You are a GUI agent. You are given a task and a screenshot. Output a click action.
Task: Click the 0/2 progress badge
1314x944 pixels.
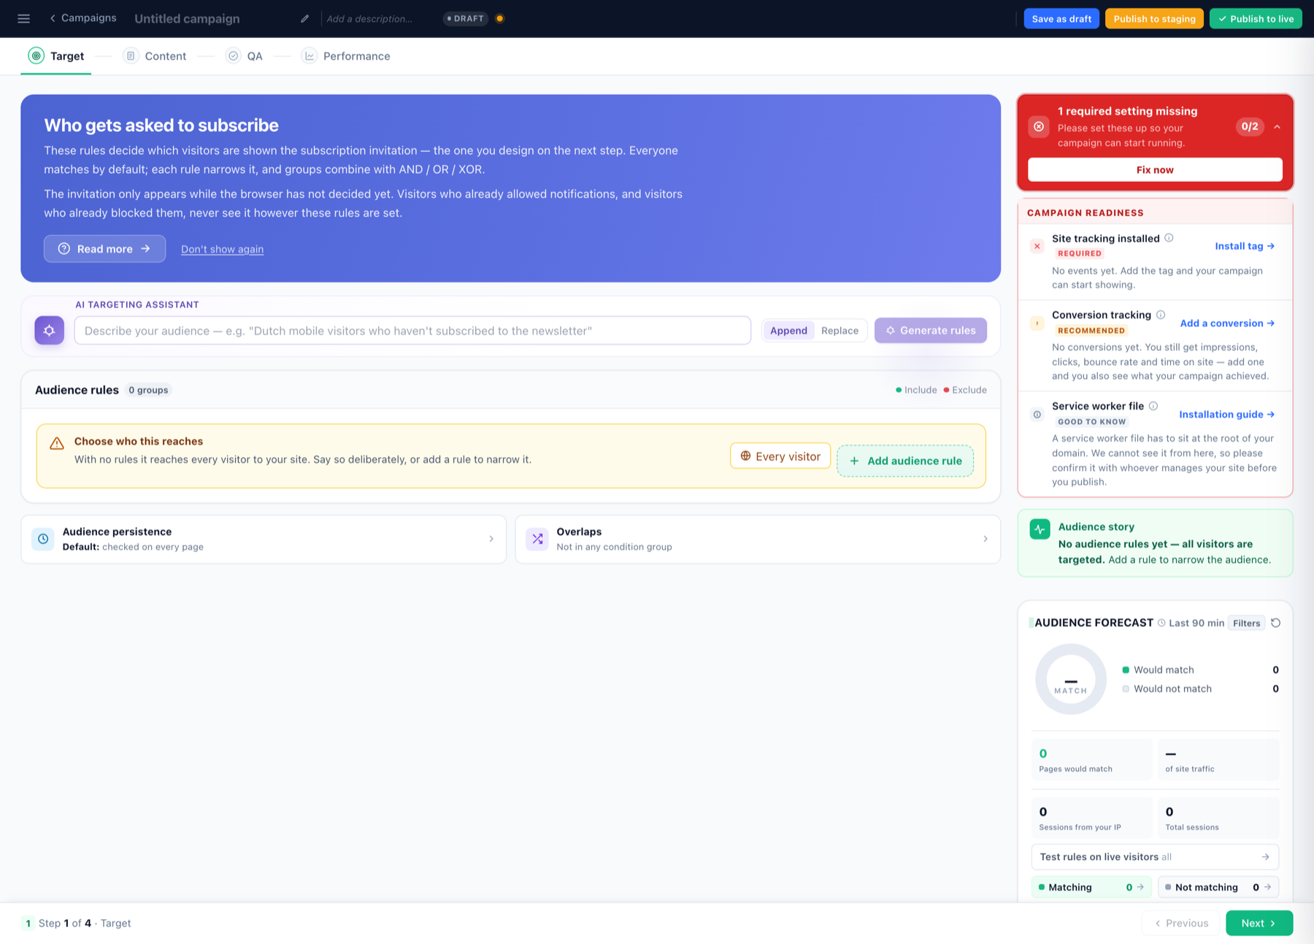click(1250, 126)
